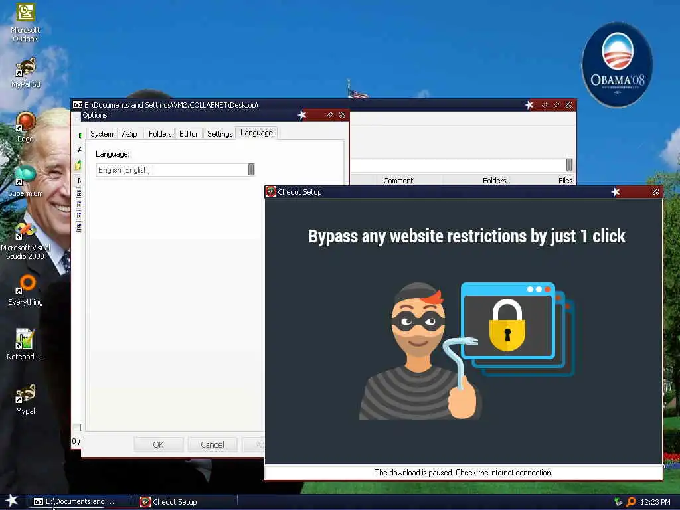
Task: Click the download paused status message
Action: tap(463, 472)
